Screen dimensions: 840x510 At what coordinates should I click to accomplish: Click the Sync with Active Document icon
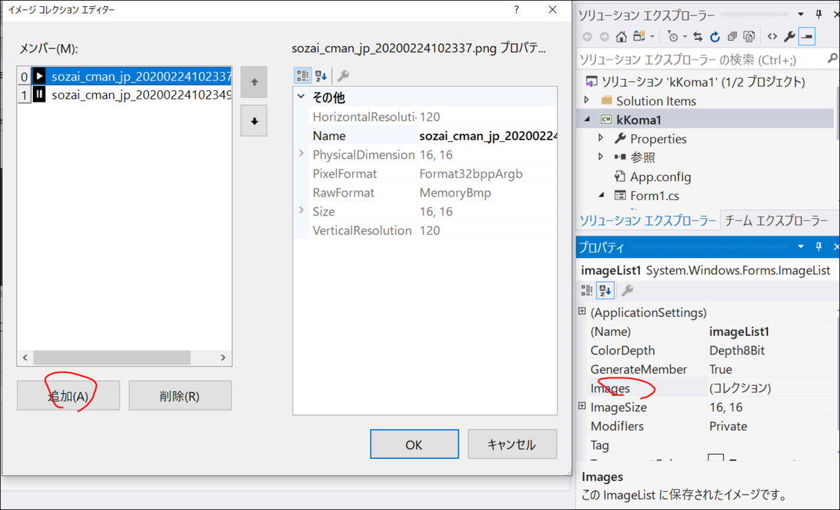pyautogui.click(x=698, y=36)
